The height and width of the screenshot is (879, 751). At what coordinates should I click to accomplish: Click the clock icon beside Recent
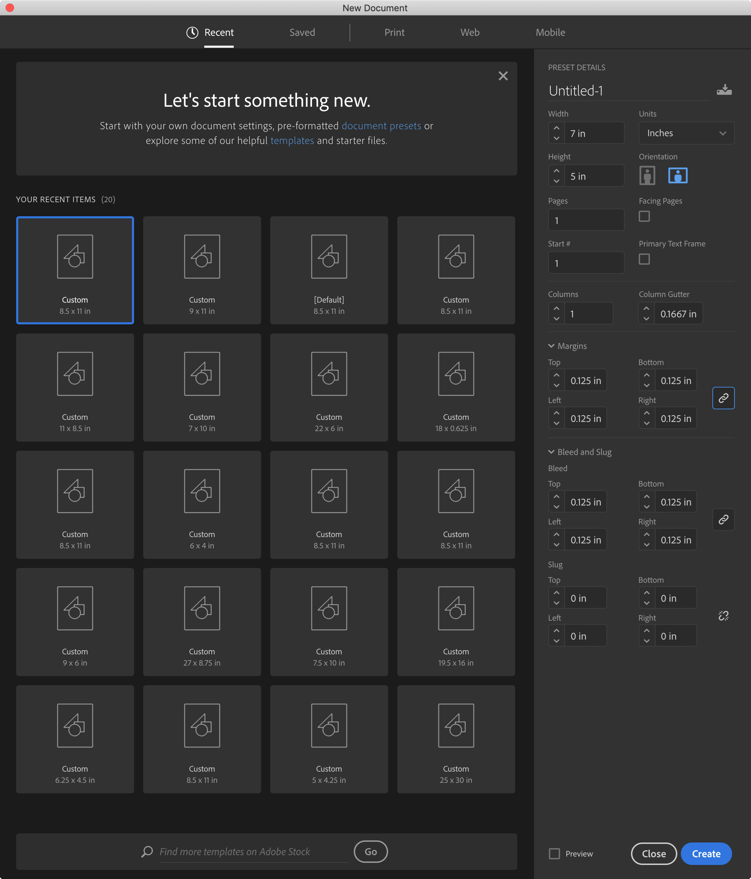(x=192, y=33)
